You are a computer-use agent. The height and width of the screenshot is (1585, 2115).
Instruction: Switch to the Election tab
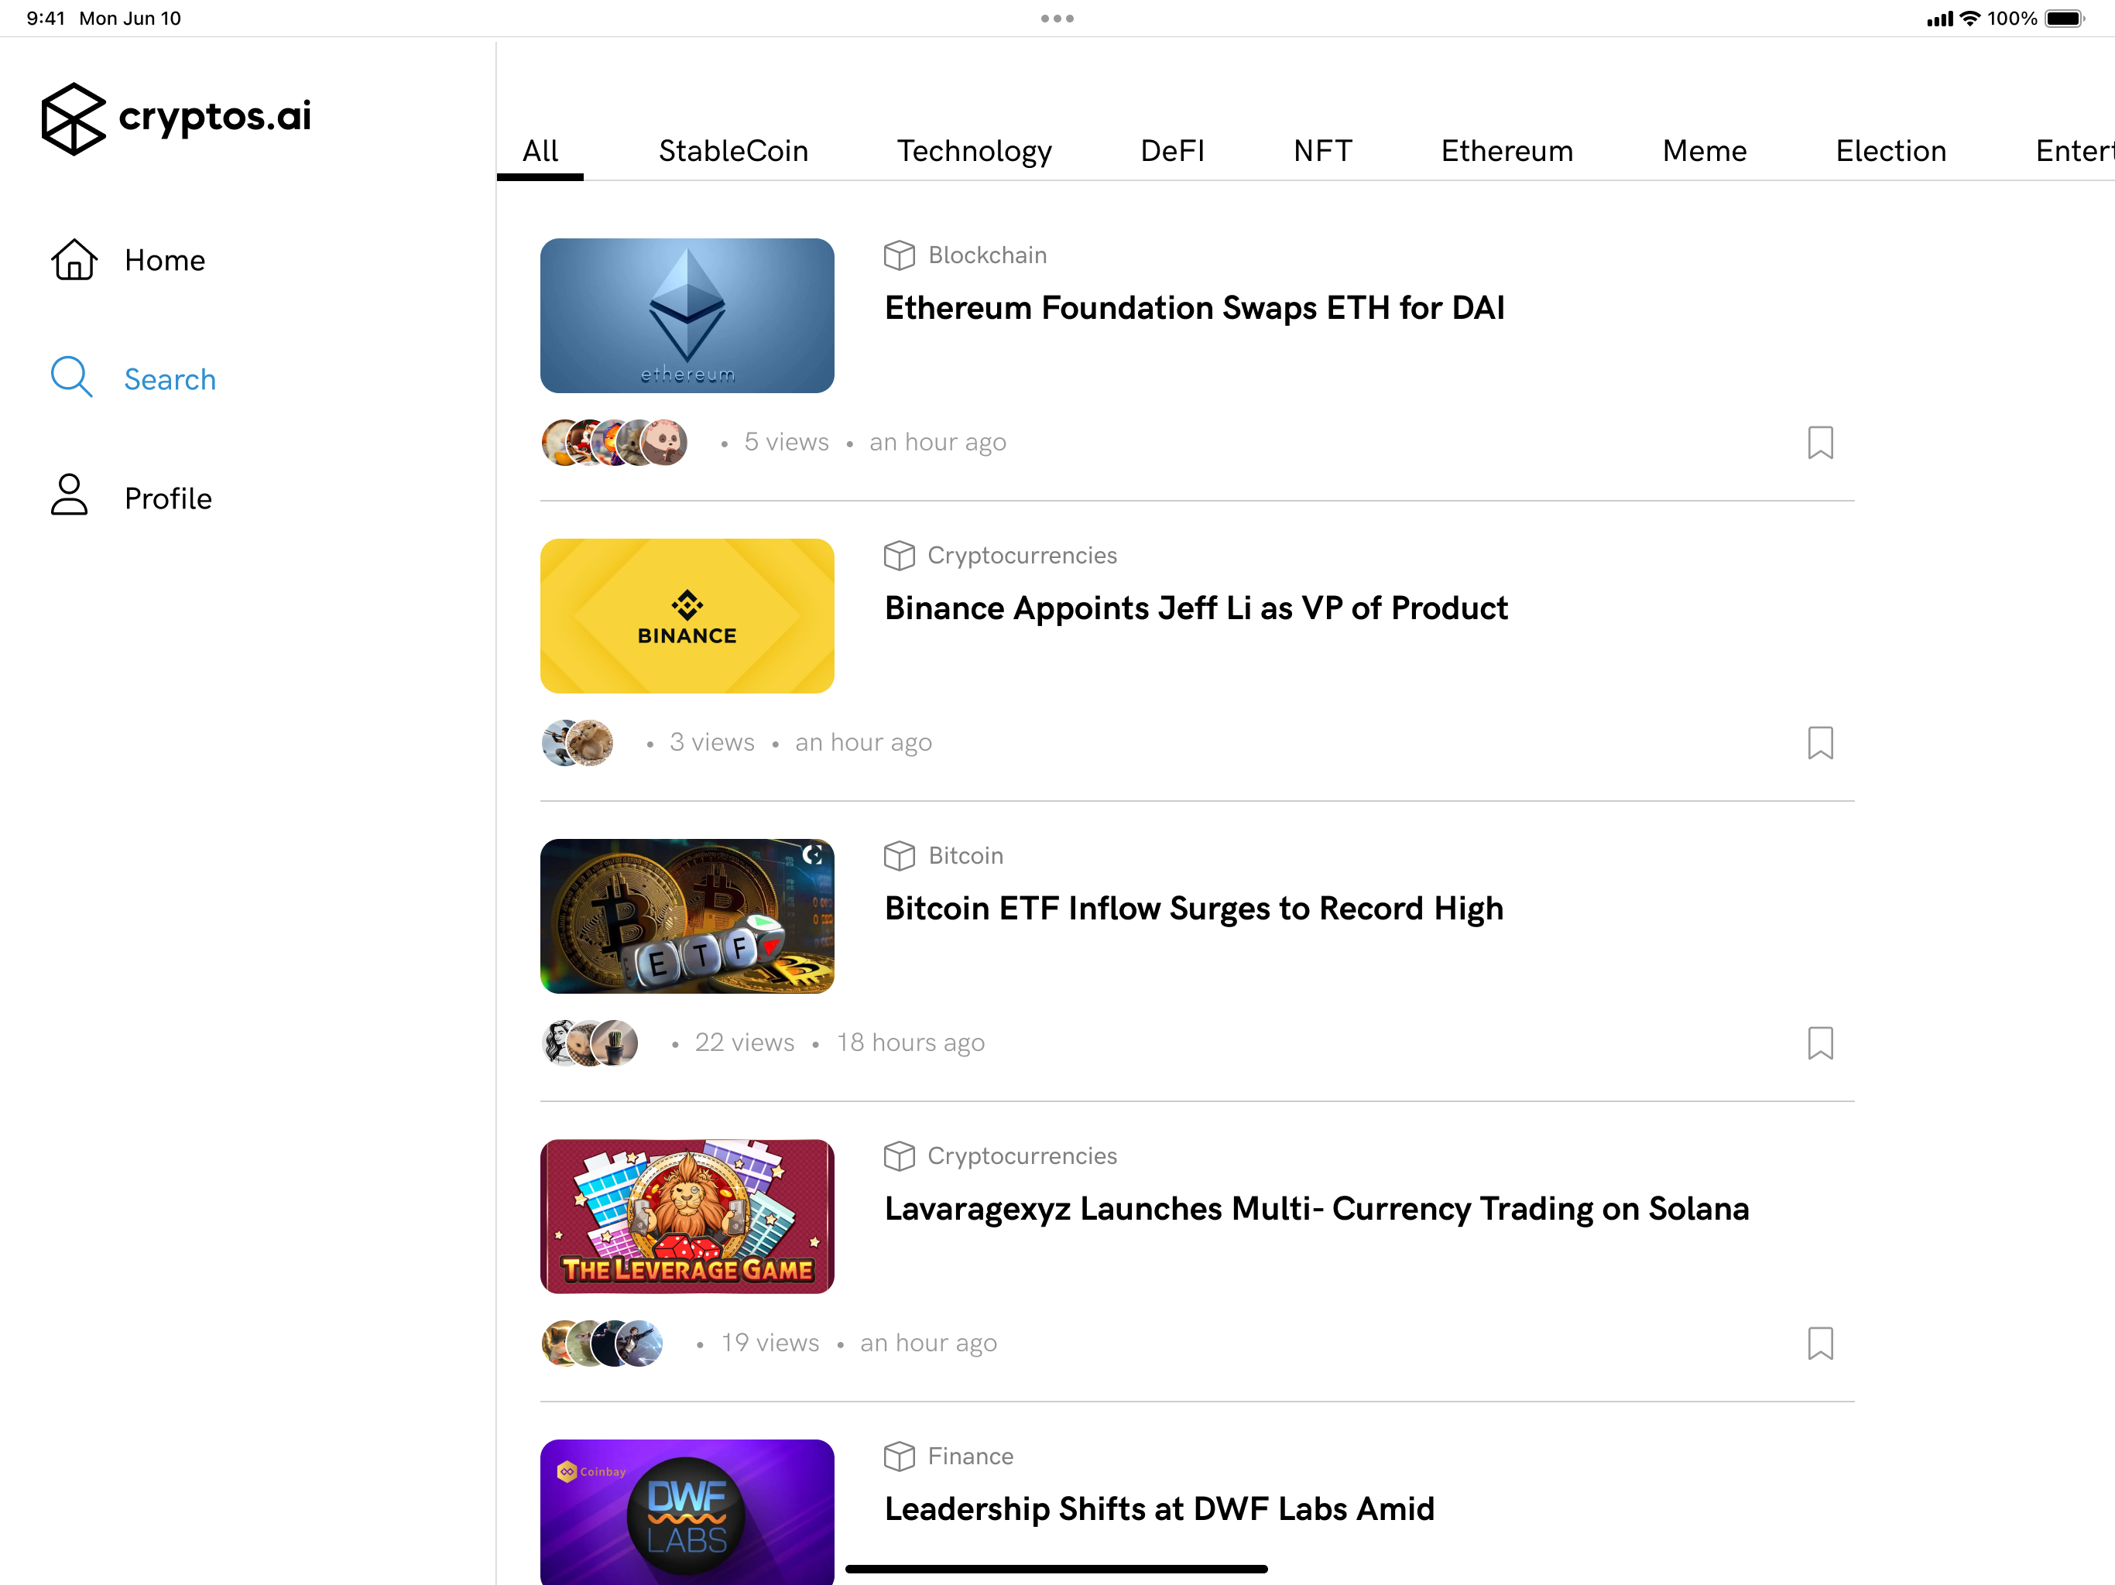(x=1890, y=151)
